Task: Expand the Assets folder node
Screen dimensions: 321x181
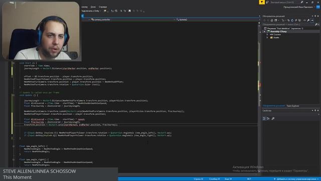Action: pos(267,38)
